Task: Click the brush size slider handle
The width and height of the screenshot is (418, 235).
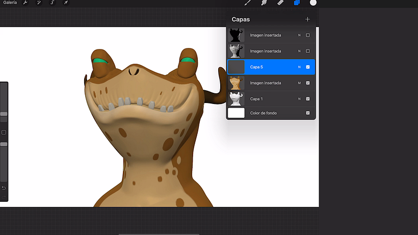Action: [x=4, y=114]
